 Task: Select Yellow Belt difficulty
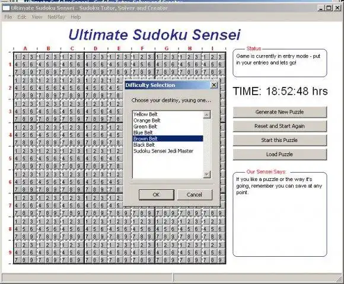[x=168, y=114]
